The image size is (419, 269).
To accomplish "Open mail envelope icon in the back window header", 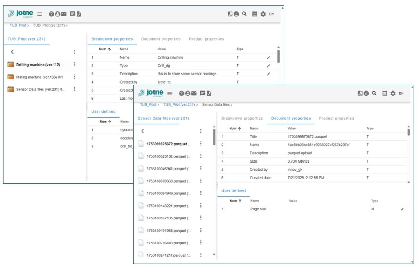I will (x=64, y=14).
